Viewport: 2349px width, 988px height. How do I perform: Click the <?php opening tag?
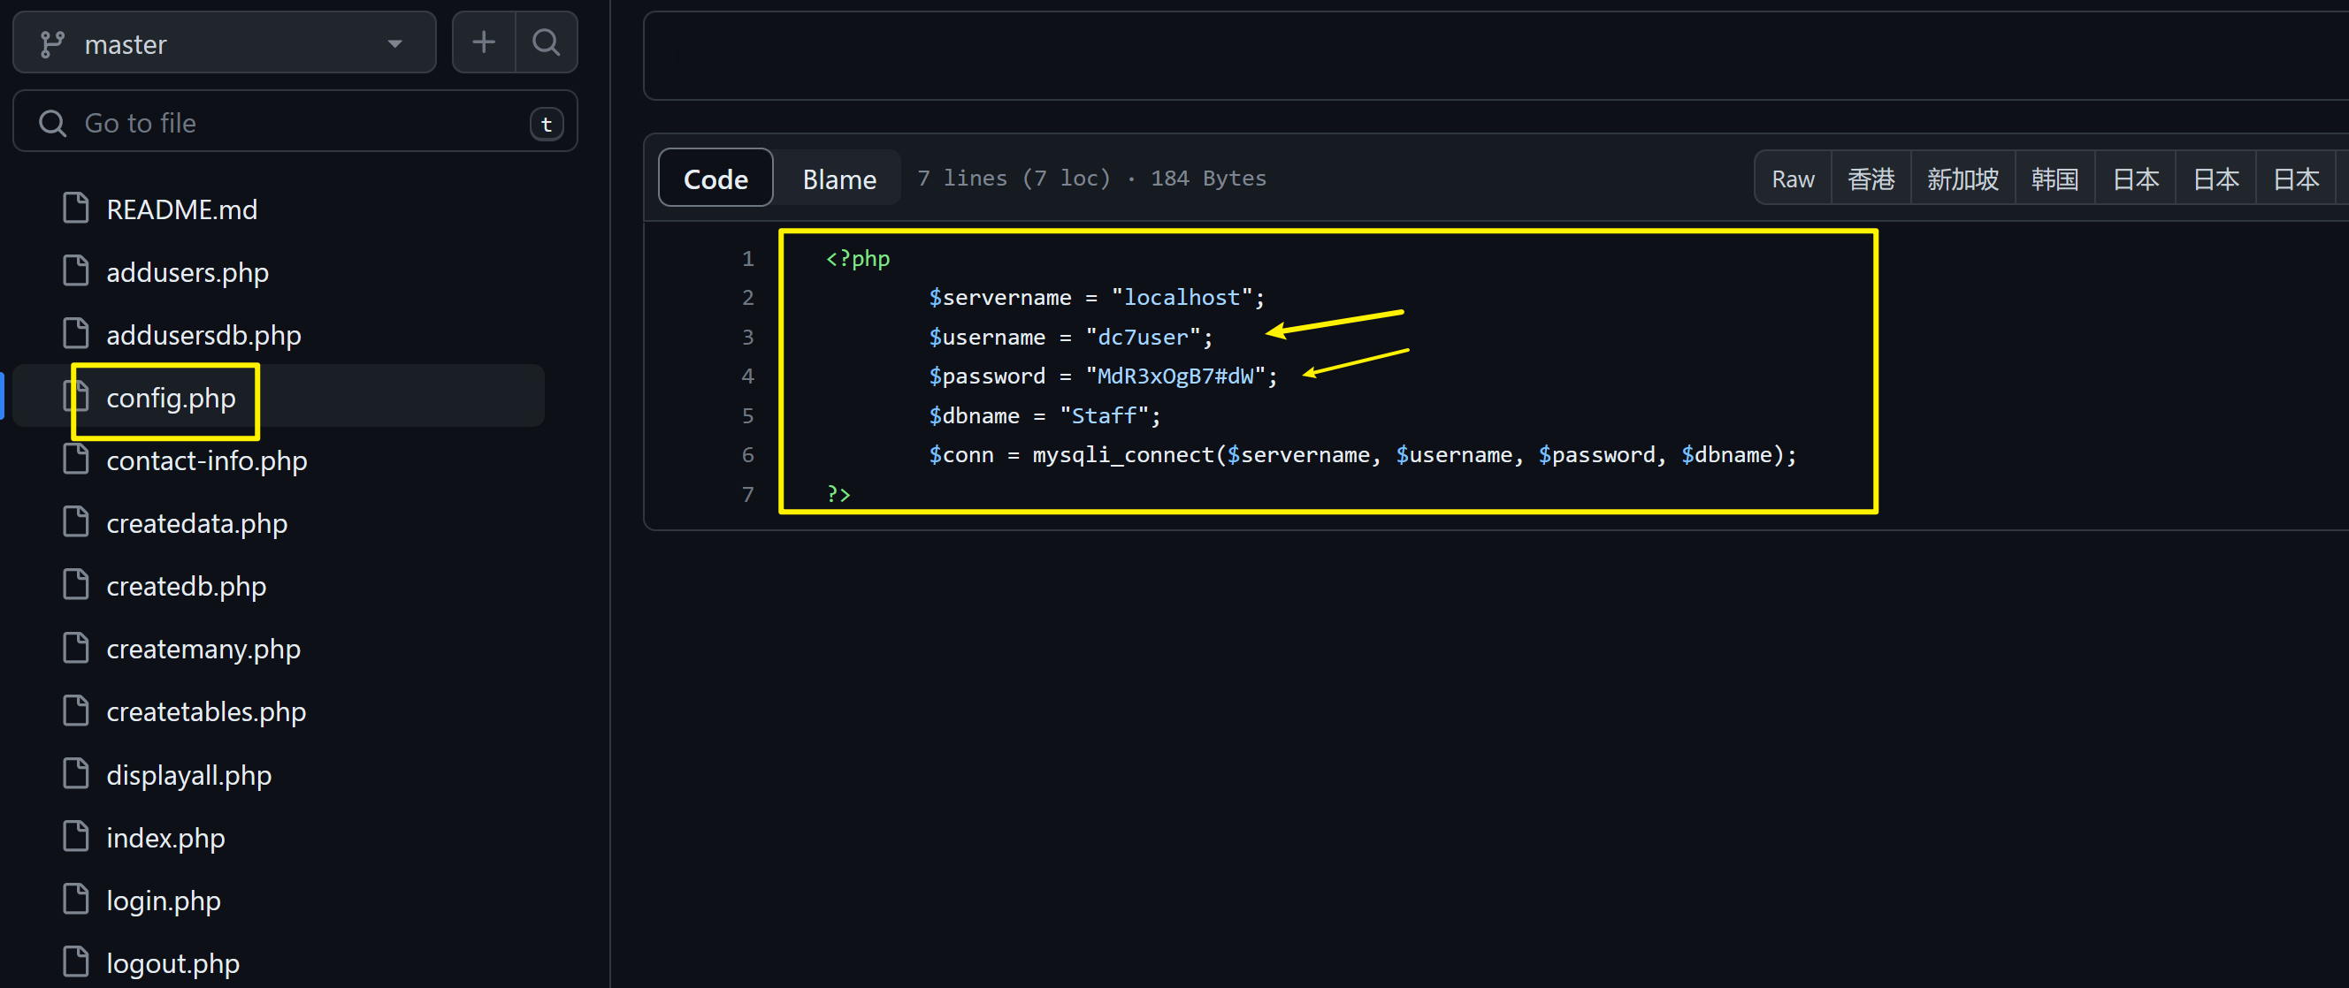coord(857,259)
